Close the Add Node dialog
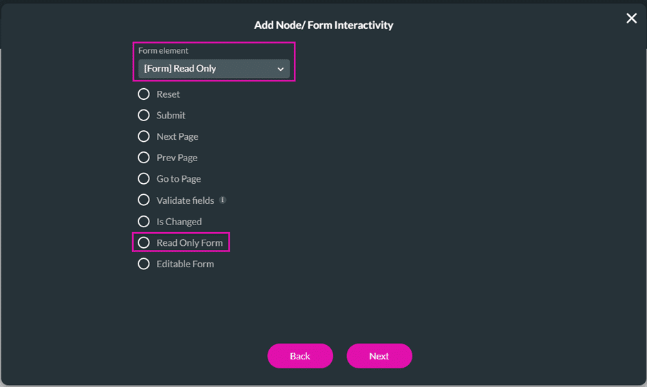The height and width of the screenshot is (387, 647). (x=631, y=19)
